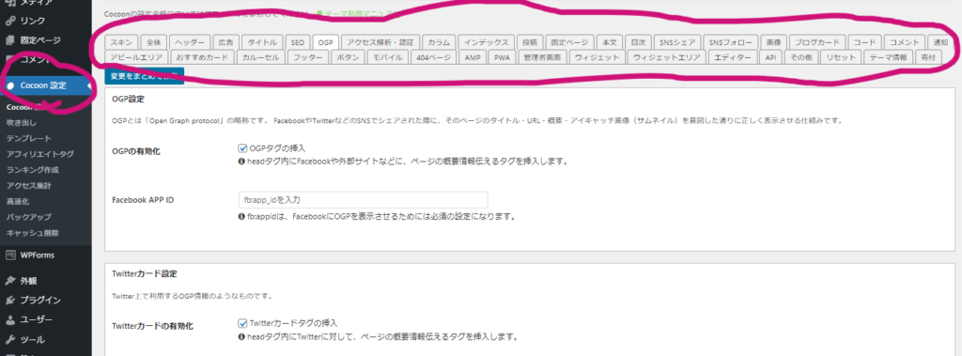Click the WPForms sidebar icon

point(10,255)
